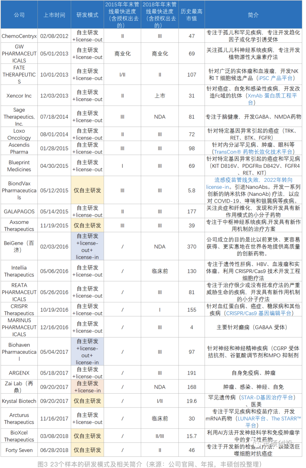Click Axsome's highlighted 仅自主研发 cell
This screenshot has width=306, height=468.
click(x=87, y=225)
